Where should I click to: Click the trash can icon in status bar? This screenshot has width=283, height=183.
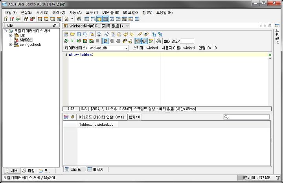coord(278,178)
